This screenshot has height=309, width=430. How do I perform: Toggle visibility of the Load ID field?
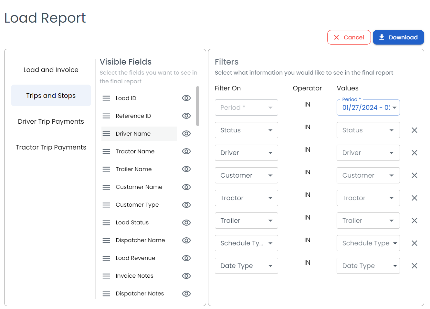(x=186, y=98)
